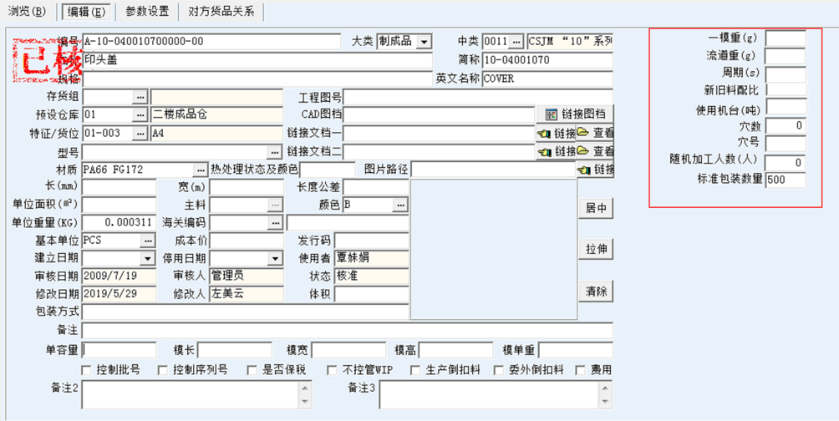Click the 标准包装数量 input field
This screenshot has height=421, width=839.
pos(786,179)
